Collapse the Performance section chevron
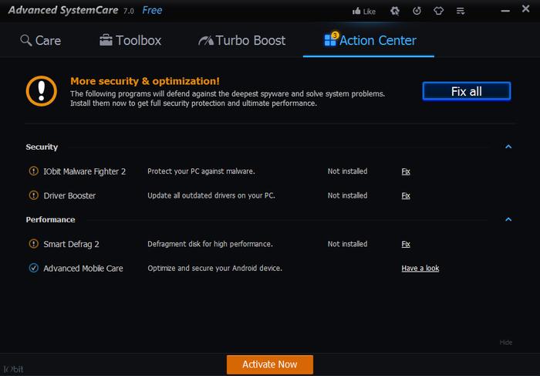Viewport: 540px width, 376px height. coord(508,219)
